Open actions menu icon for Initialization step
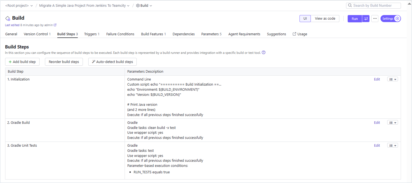 [x=392, y=79]
